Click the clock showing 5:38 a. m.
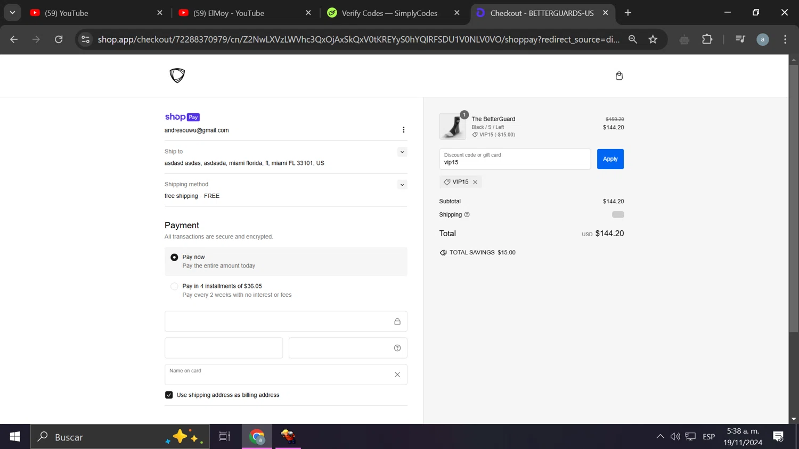 click(743, 431)
